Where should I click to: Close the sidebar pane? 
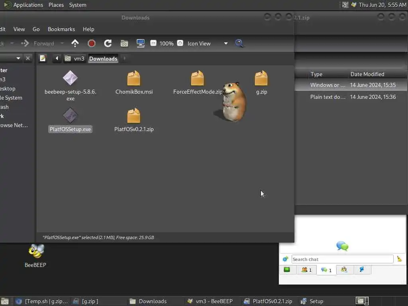coord(28,58)
